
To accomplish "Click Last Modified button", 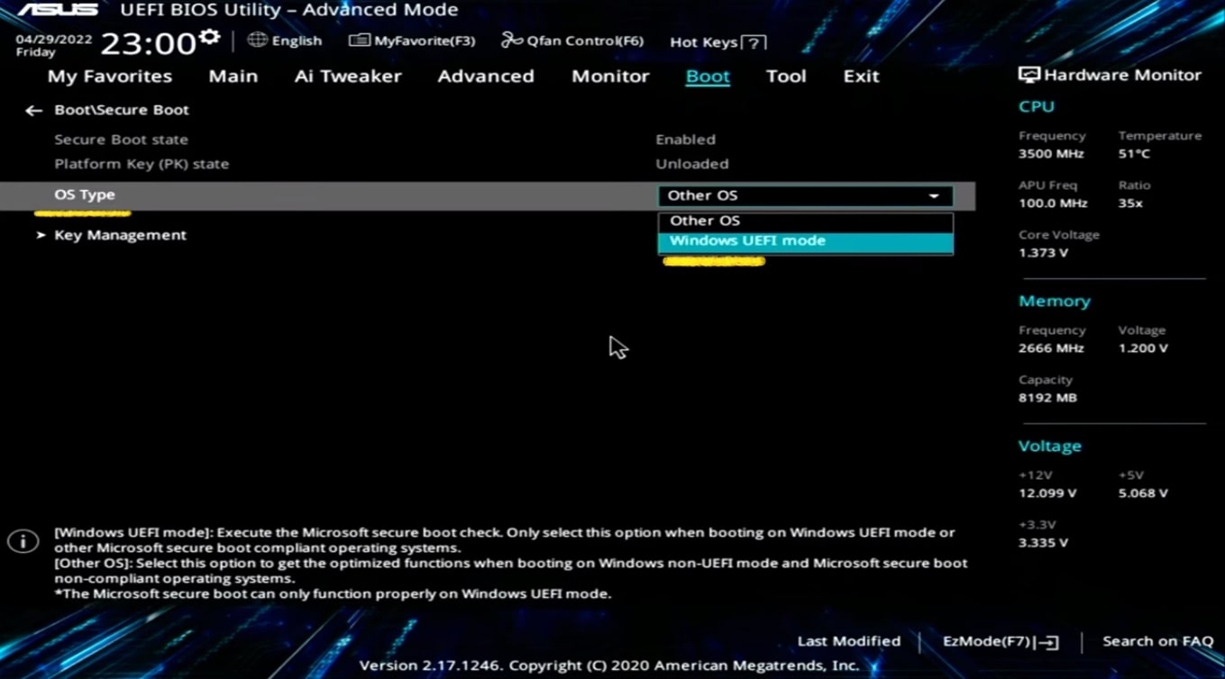I will pos(849,641).
